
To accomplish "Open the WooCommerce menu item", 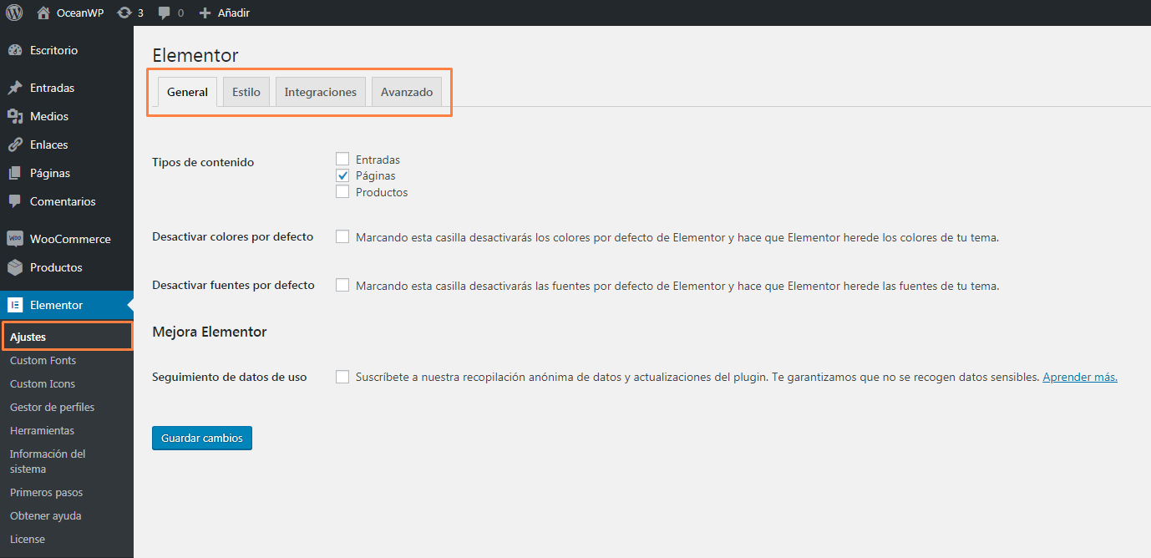I will click(67, 239).
